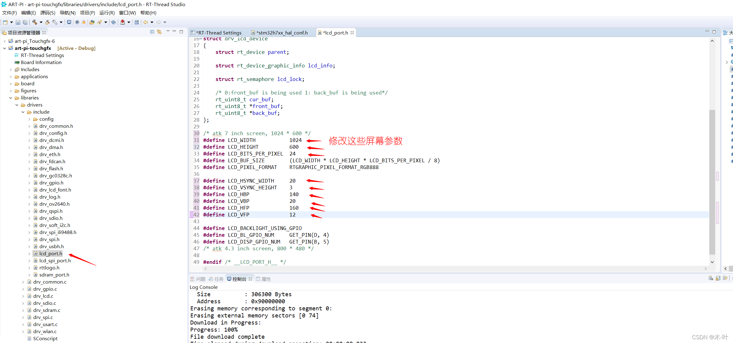
Task: Expand the config folder
Action: (29, 119)
